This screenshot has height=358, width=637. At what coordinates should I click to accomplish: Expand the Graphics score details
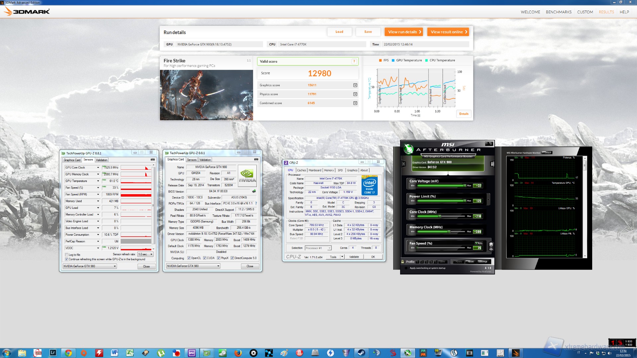355,86
